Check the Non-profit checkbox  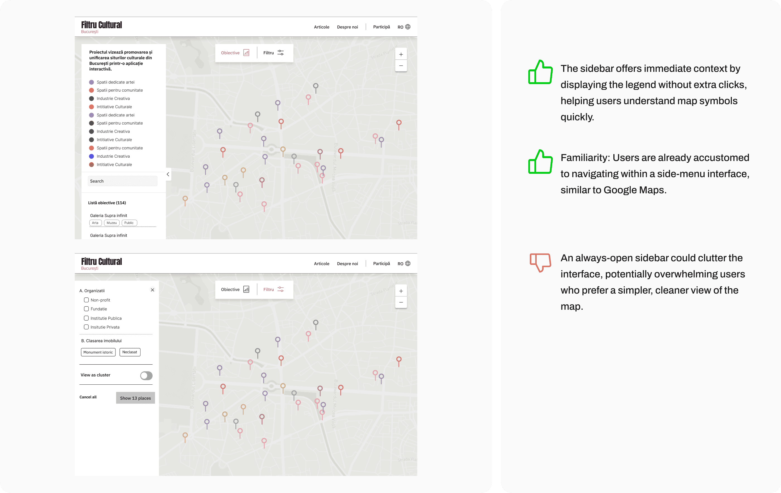(x=86, y=300)
